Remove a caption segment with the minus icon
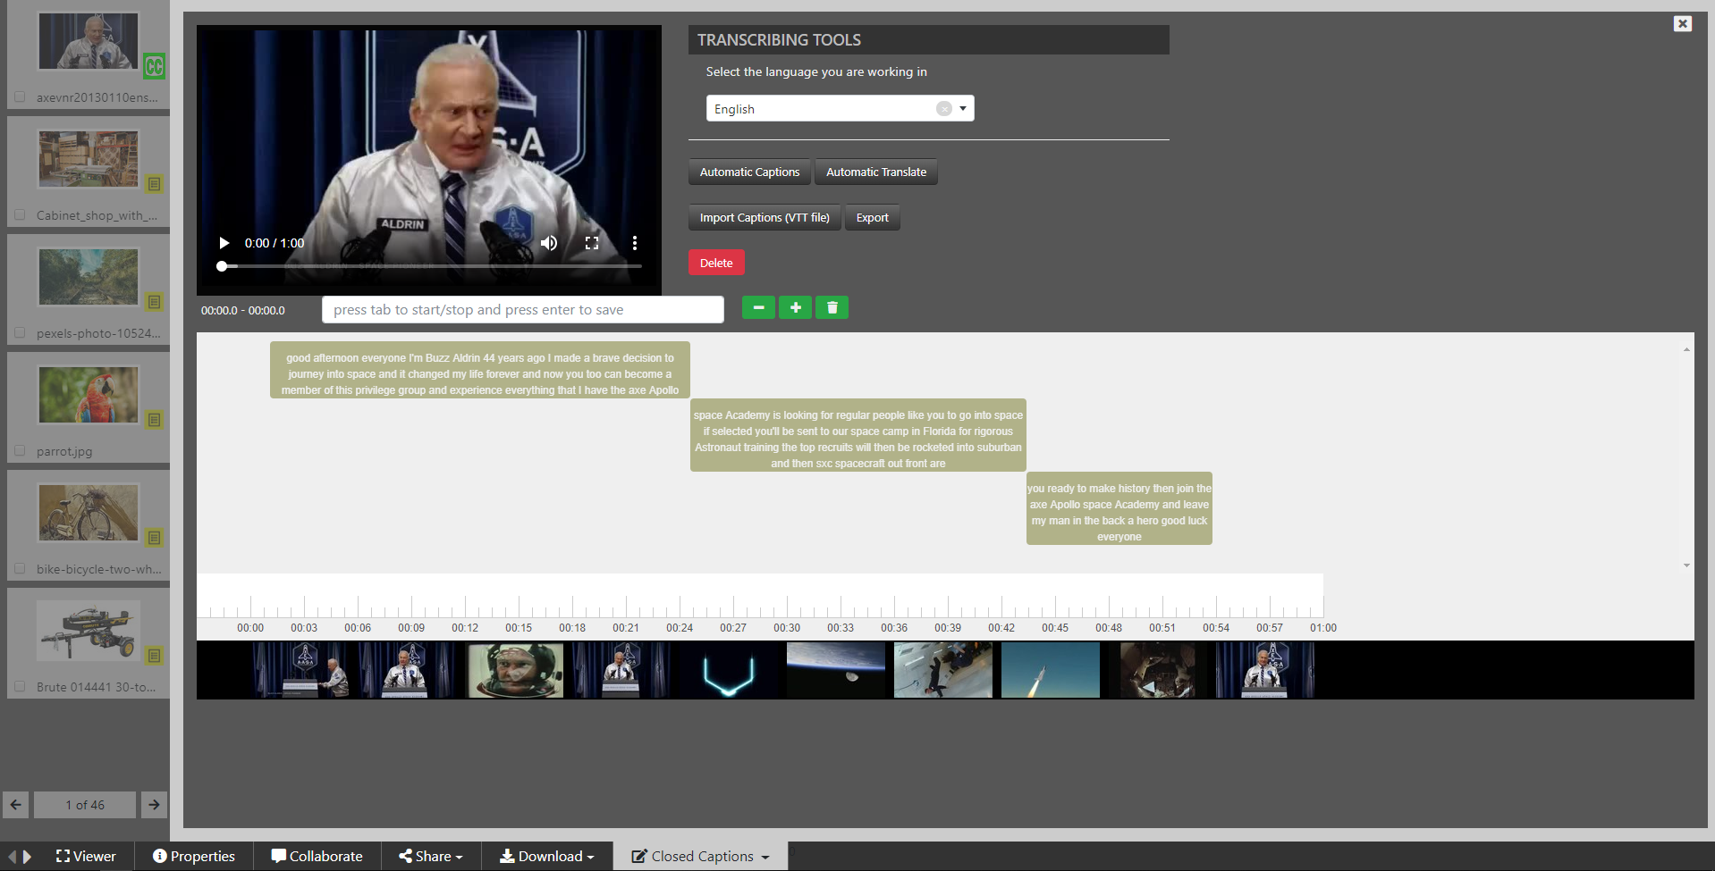Image resolution: width=1715 pixels, height=871 pixels. [757, 307]
